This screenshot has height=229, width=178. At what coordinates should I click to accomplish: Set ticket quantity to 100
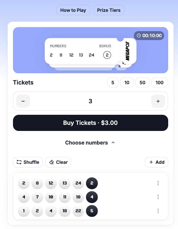(x=160, y=83)
